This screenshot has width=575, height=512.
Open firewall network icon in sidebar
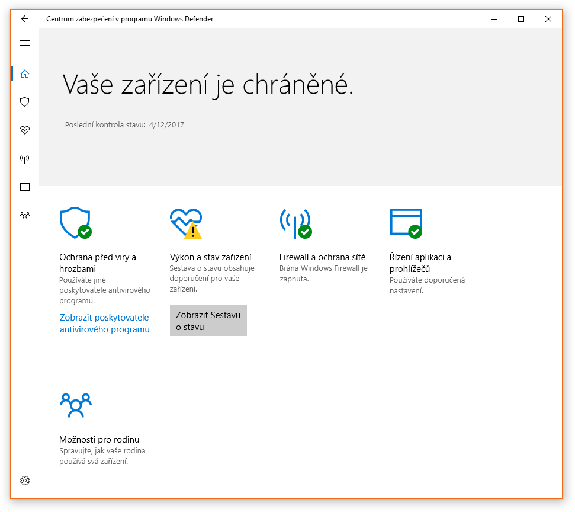coord(25,159)
